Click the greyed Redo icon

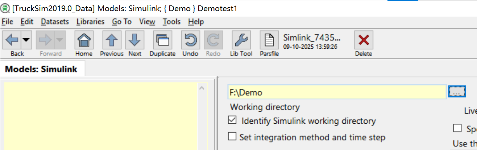[213, 40]
